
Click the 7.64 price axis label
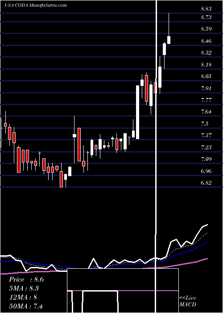click(x=206, y=112)
